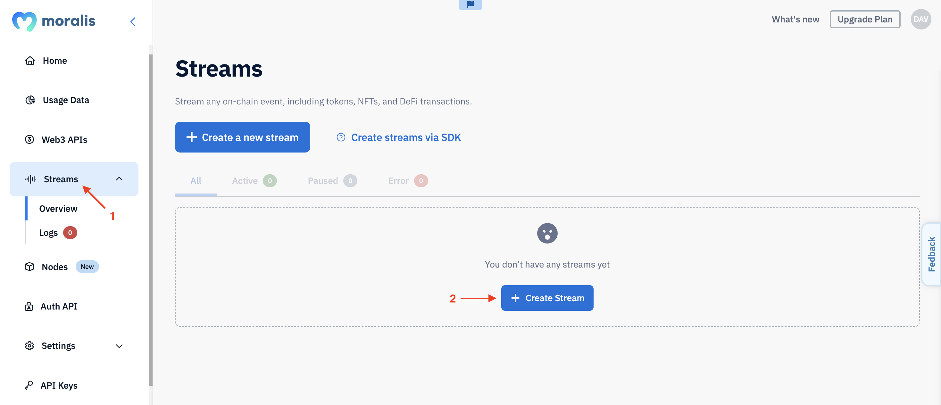This screenshot has height=405, width=941.
Task: Open What's new link
Action: 795,19
